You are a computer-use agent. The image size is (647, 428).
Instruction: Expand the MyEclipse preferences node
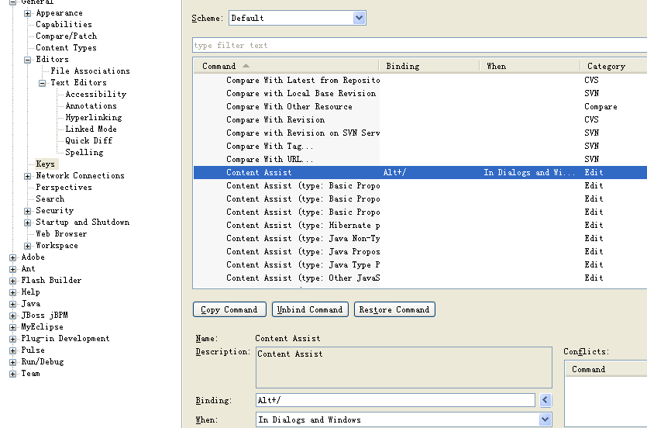[13, 327]
